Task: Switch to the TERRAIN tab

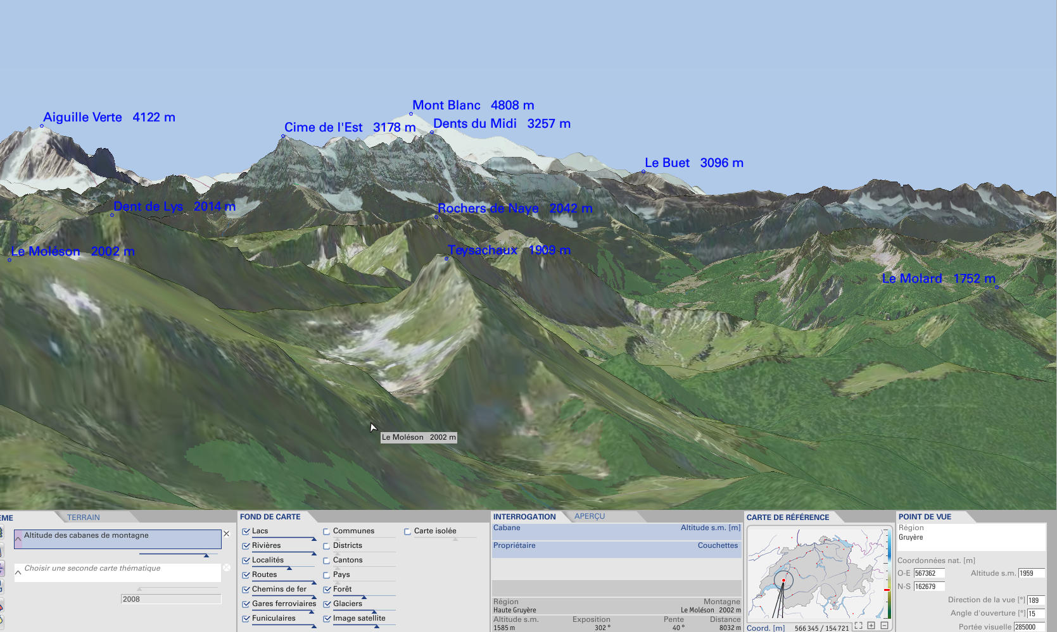Action: [84, 517]
